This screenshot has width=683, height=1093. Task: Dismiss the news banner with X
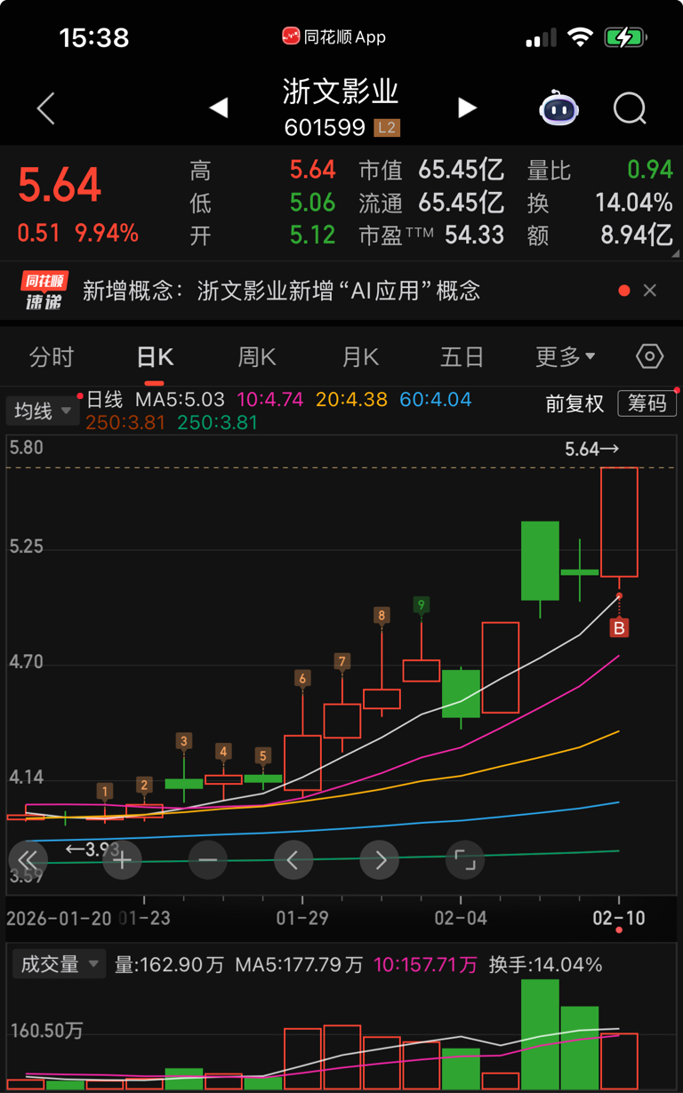650,291
